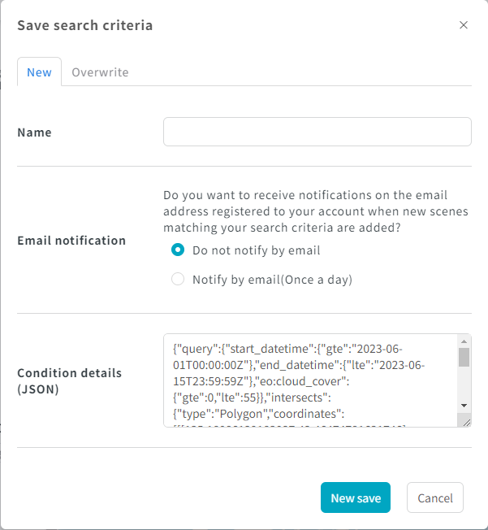488x530 pixels.
Task: Click into the Name text field
Action: click(x=317, y=132)
